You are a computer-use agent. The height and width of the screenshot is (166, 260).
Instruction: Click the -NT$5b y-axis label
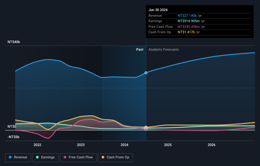pyautogui.click(x=13, y=137)
